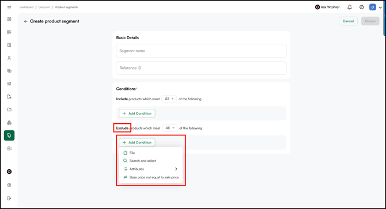
Task: Open the hamburger menu in the sidebar
Action: [9, 7]
